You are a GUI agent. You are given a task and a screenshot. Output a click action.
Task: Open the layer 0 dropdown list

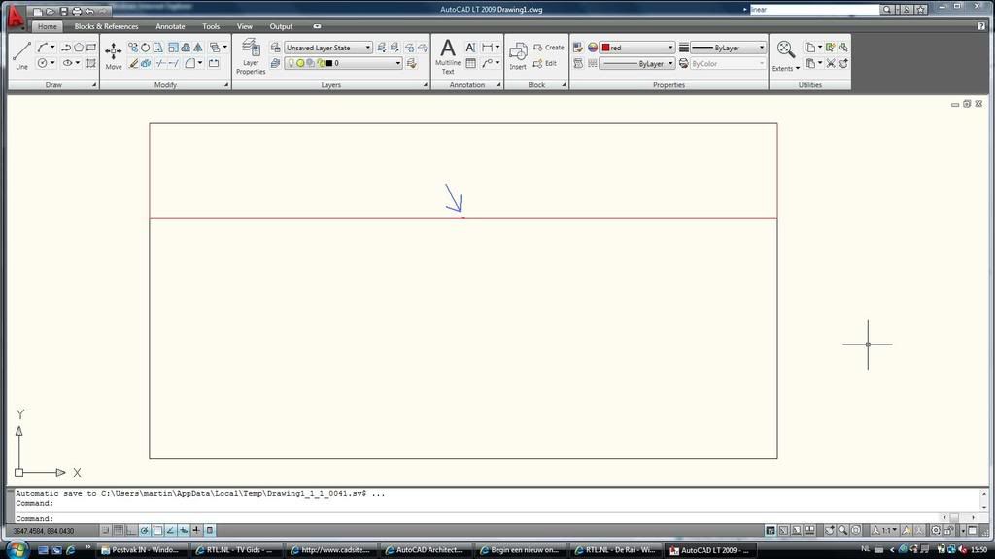tap(343, 63)
